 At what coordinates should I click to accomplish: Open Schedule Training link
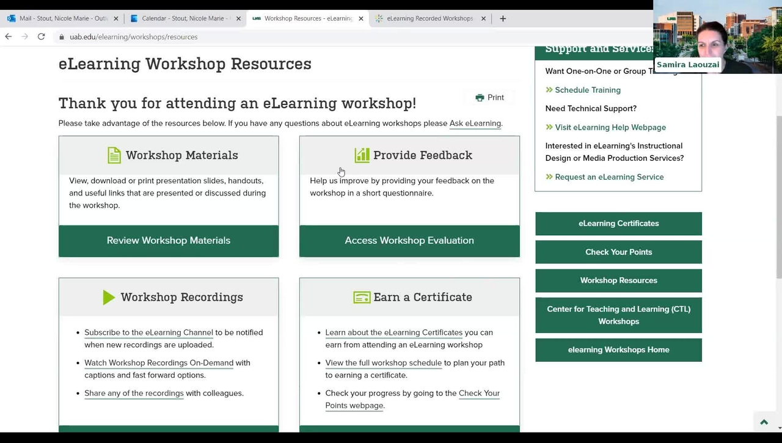(587, 90)
